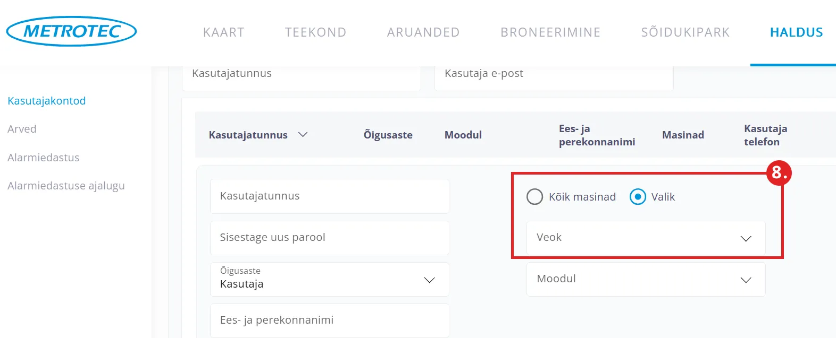
Task: Switch to the TEEKOND tab
Action: click(315, 32)
